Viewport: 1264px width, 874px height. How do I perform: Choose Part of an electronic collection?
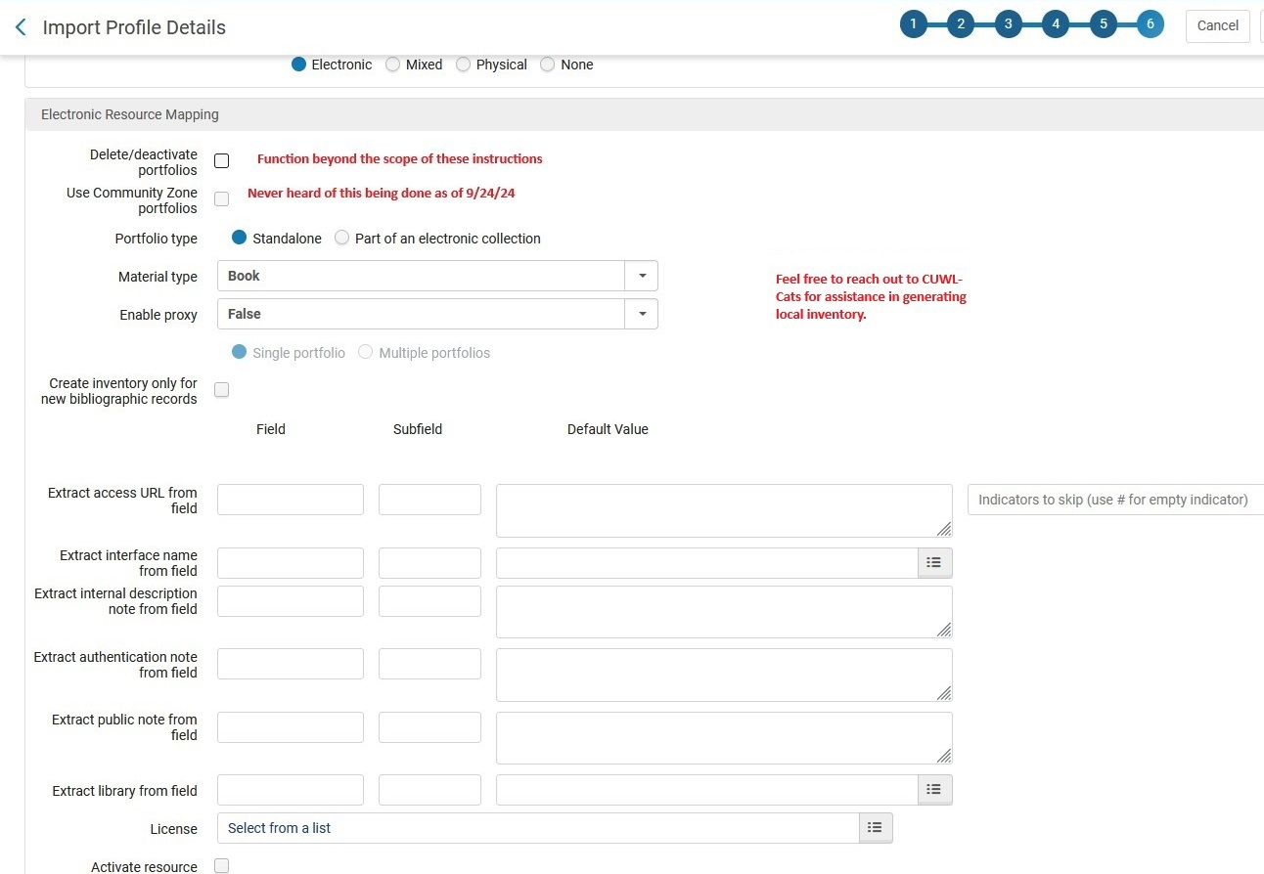click(341, 238)
